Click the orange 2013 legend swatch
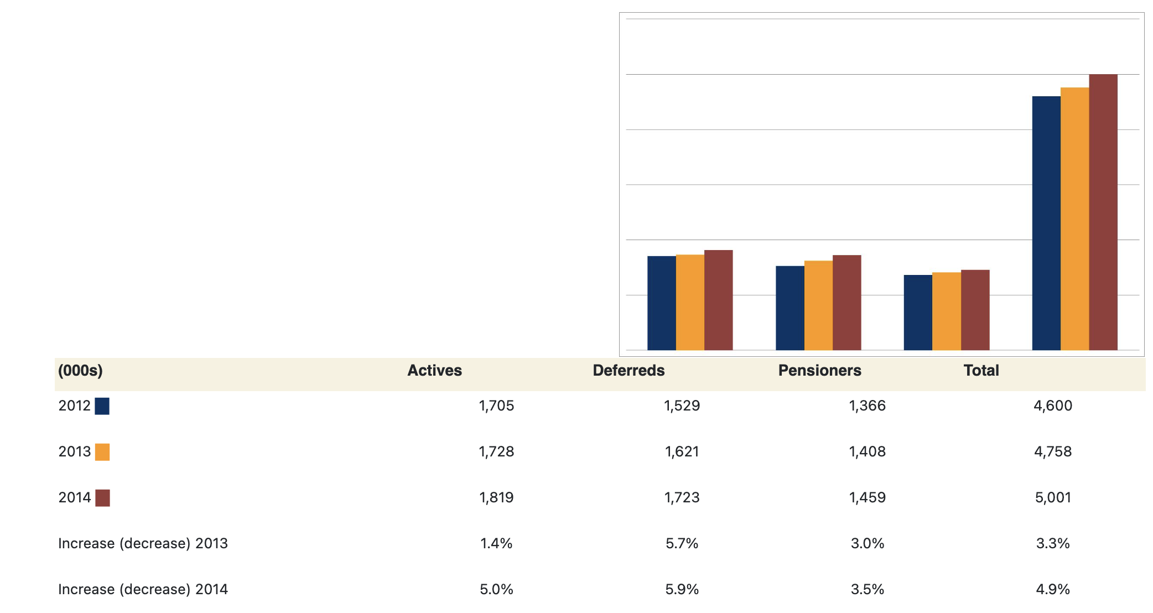1153x613 pixels. [102, 452]
